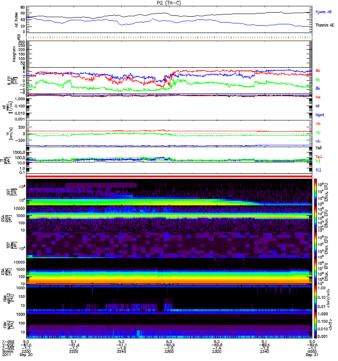Click inside the empty Keogram panel

pos(169,54)
